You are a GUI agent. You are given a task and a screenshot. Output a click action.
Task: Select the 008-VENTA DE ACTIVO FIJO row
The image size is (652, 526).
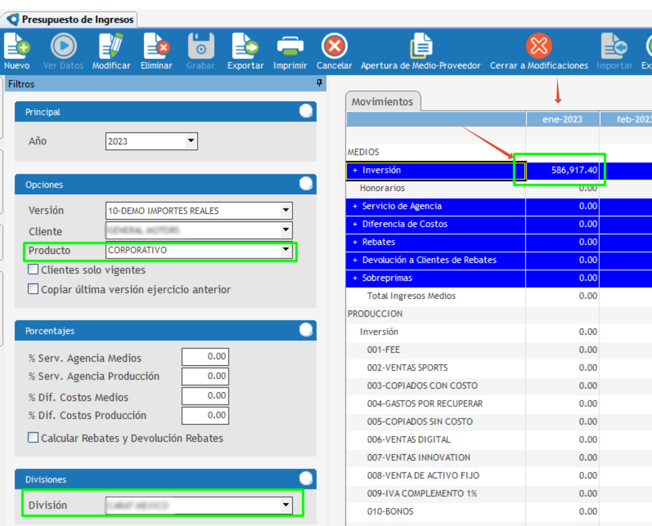[499, 476]
